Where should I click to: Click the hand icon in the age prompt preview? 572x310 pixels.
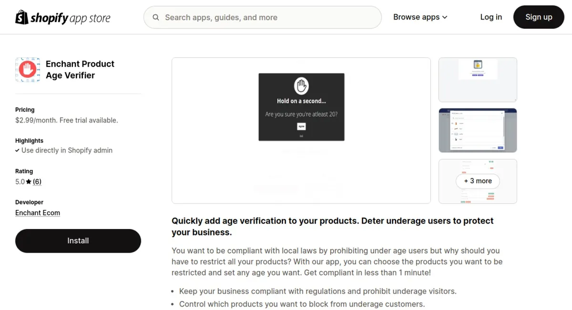tap(301, 86)
